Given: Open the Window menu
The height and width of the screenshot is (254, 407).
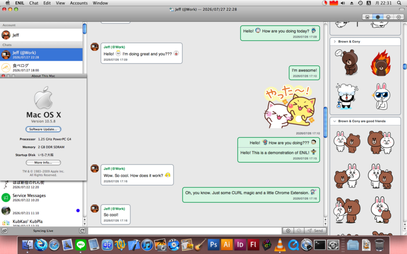Looking at the screenshot, I should click(100, 3).
